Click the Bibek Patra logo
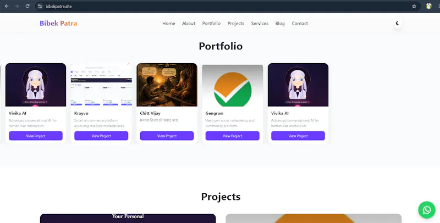 tap(58, 23)
